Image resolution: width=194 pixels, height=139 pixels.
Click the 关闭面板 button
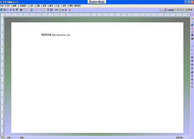tap(189, 10)
